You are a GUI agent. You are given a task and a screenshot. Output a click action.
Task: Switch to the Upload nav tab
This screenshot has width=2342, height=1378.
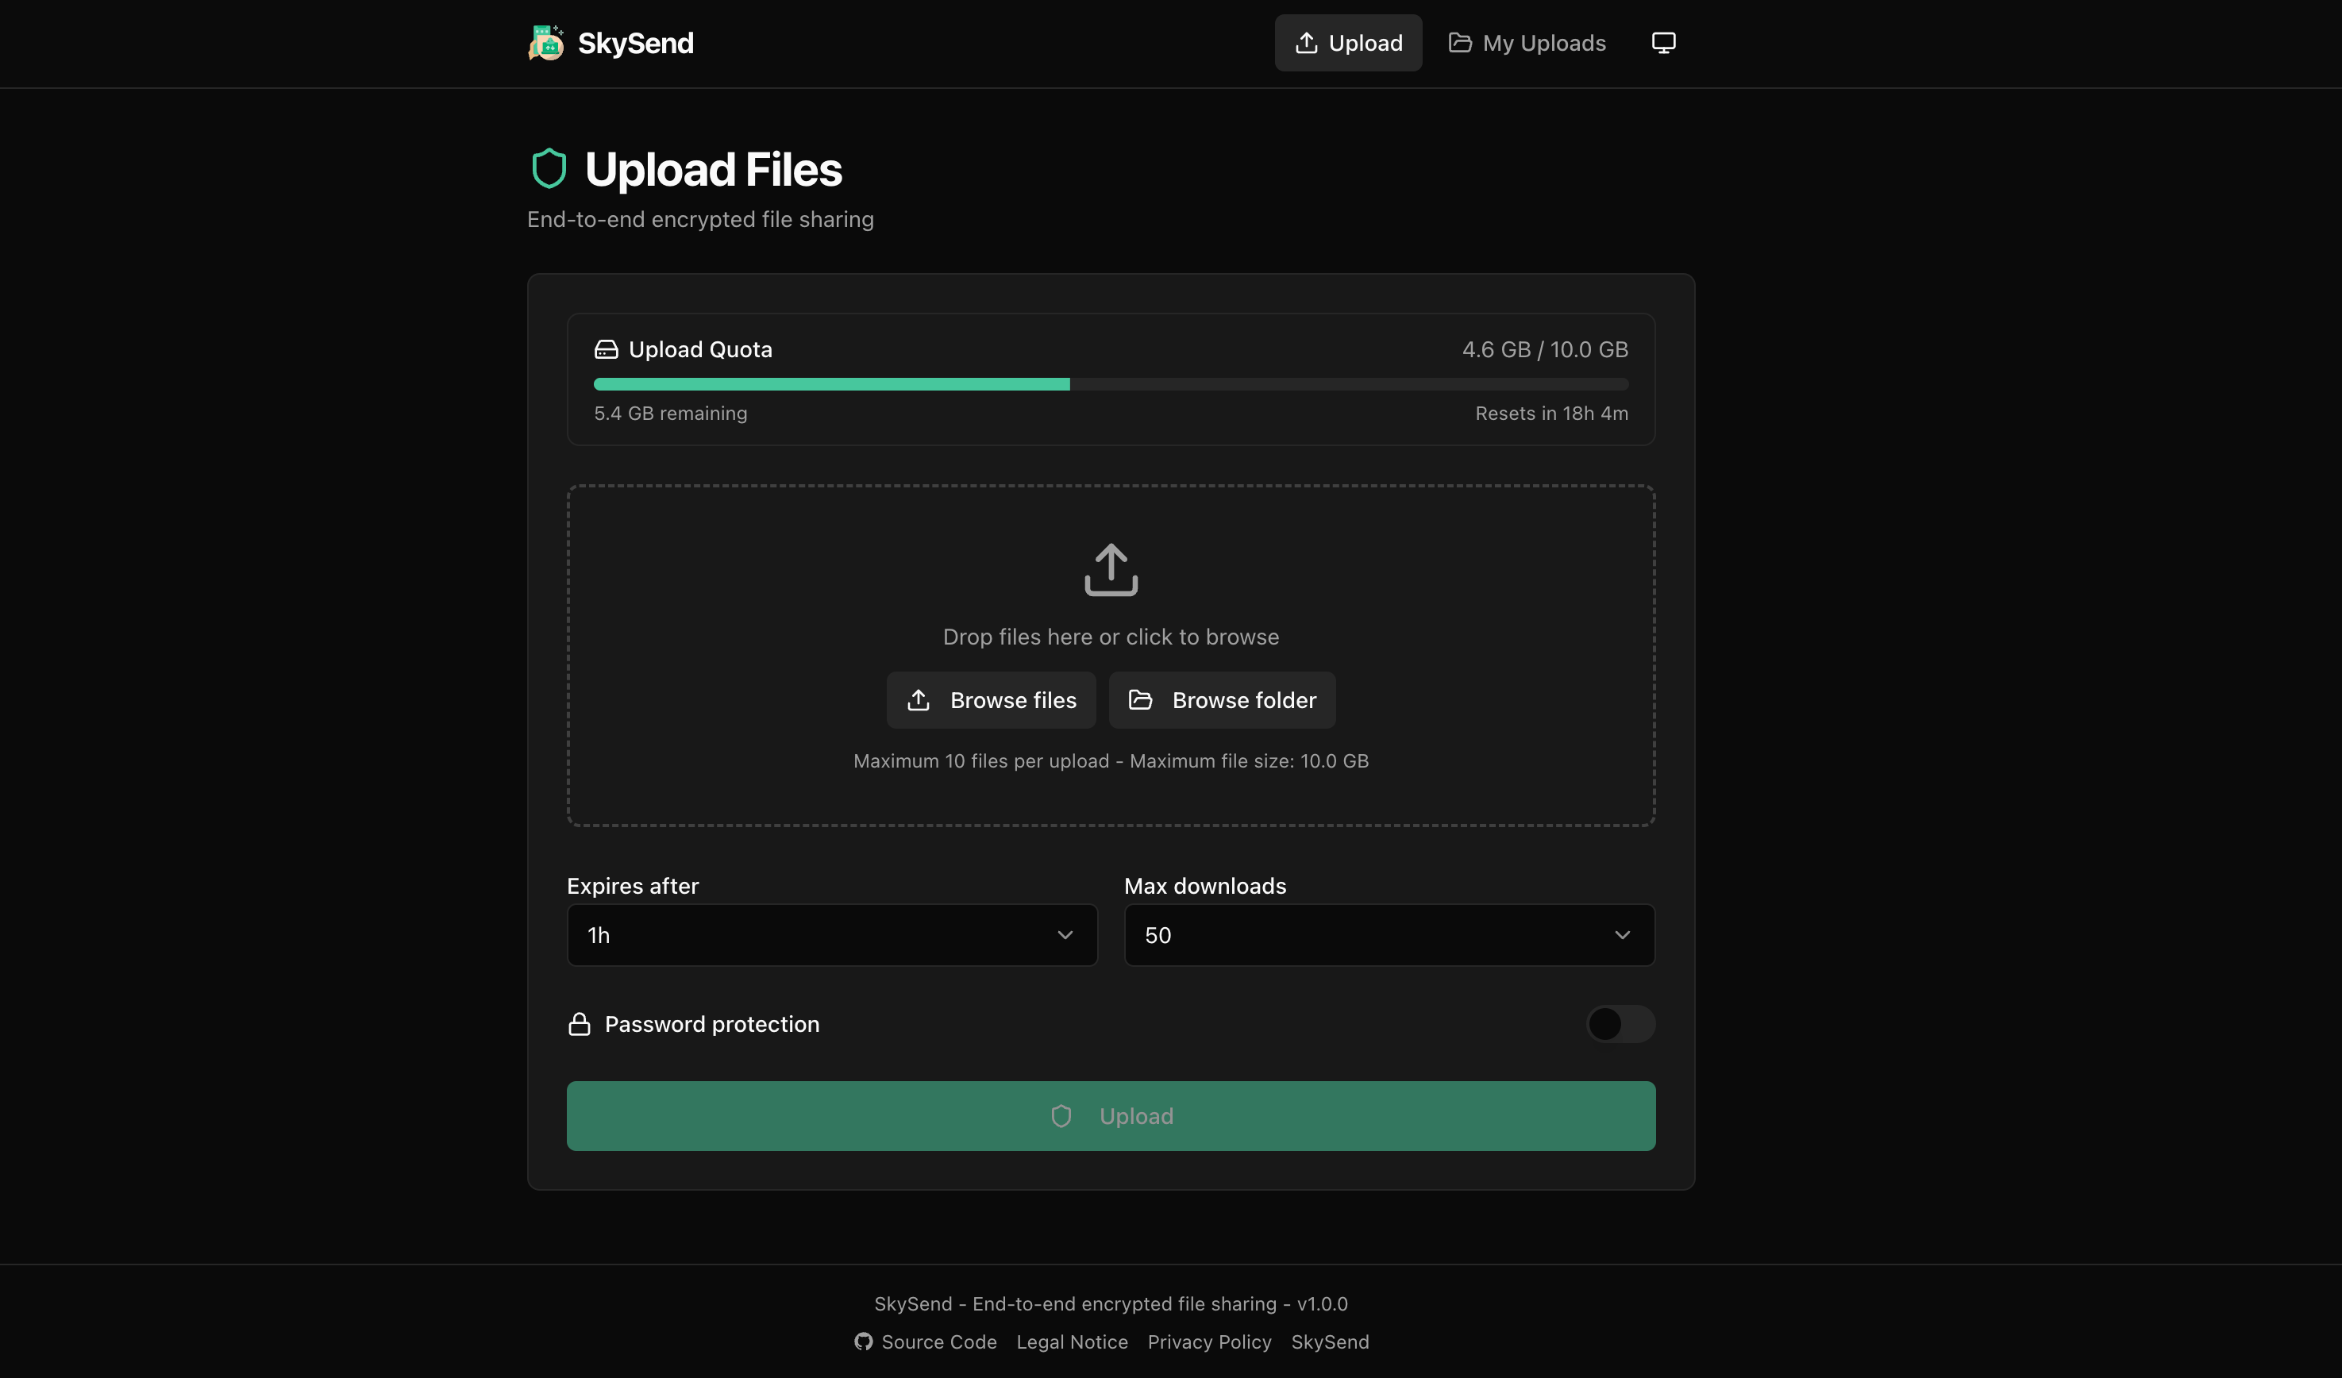point(1347,43)
